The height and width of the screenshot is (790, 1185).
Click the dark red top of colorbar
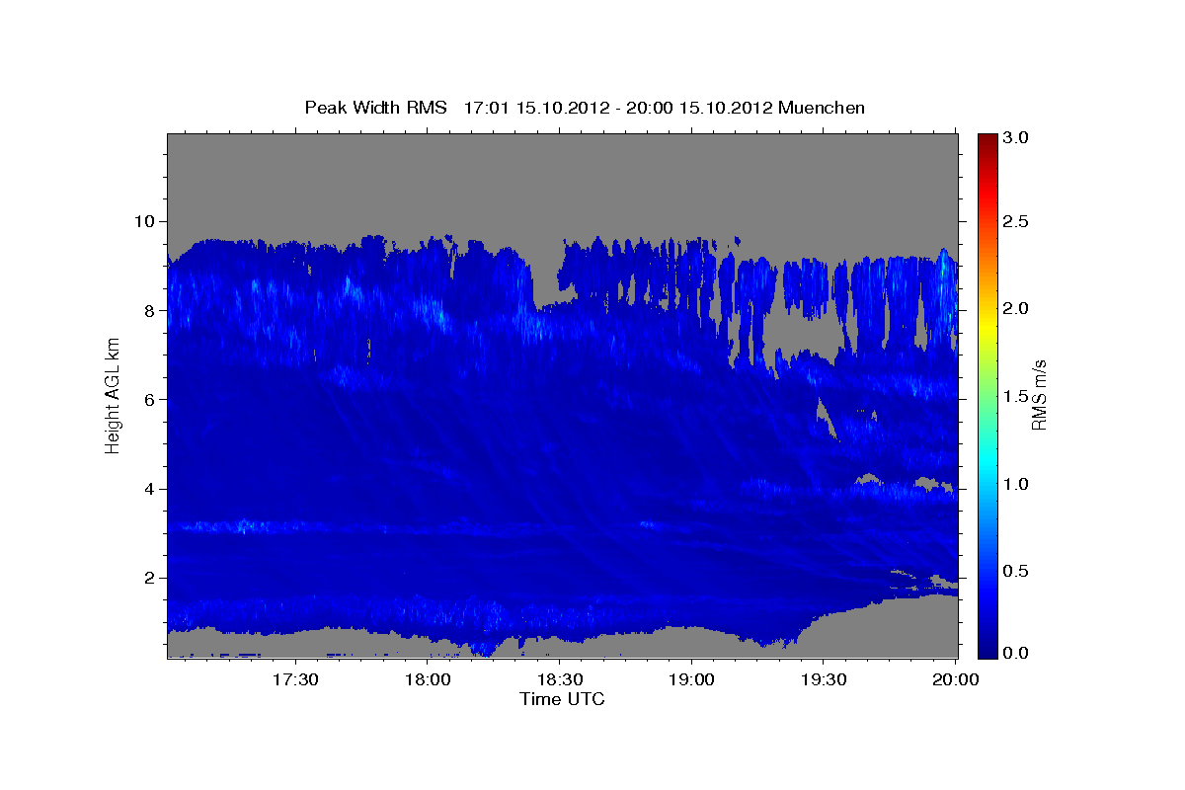tap(987, 140)
